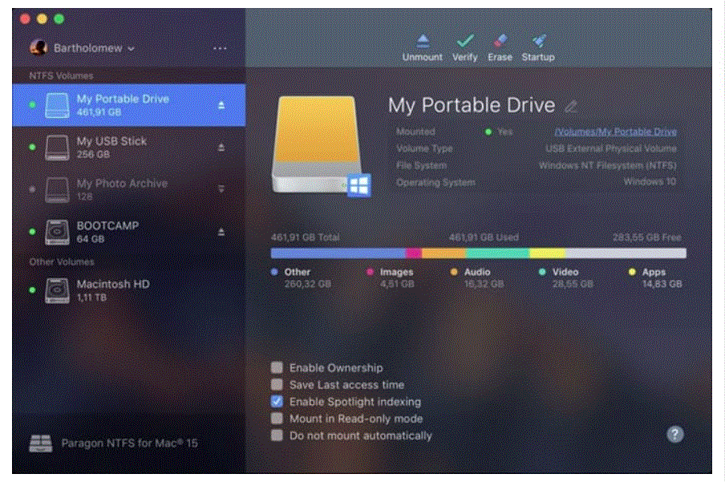Click the Video legend entry
Viewport: 725px width, 482px height.
click(x=566, y=277)
